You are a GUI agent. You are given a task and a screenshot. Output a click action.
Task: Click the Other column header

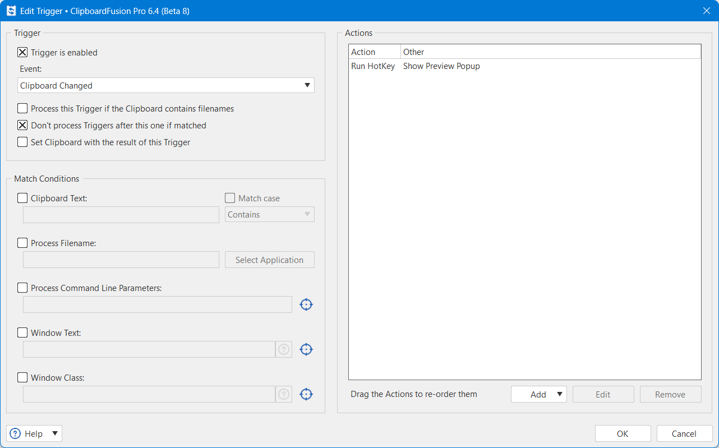551,52
